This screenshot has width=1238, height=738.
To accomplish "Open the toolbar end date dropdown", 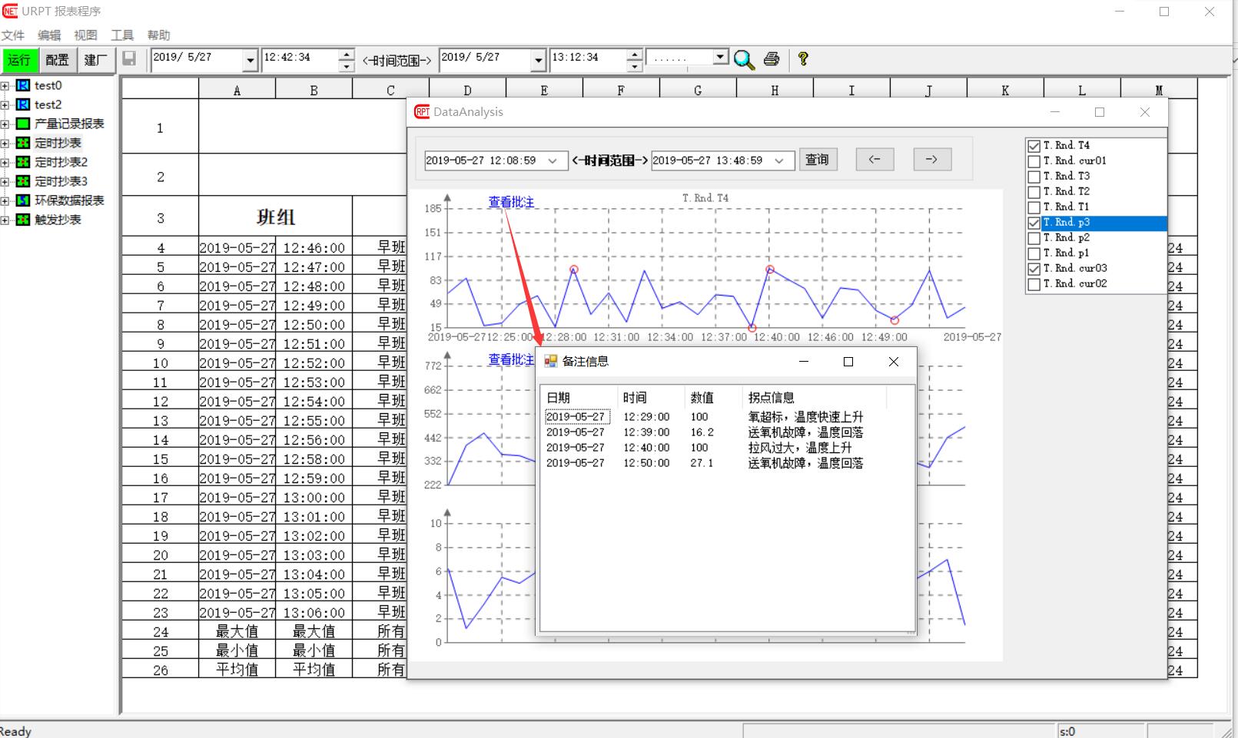I will pyautogui.click(x=538, y=60).
